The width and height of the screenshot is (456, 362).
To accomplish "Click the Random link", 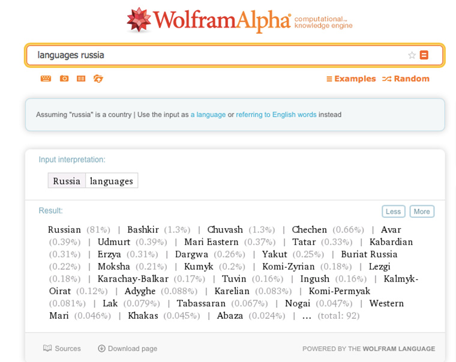I will click(406, 79).
